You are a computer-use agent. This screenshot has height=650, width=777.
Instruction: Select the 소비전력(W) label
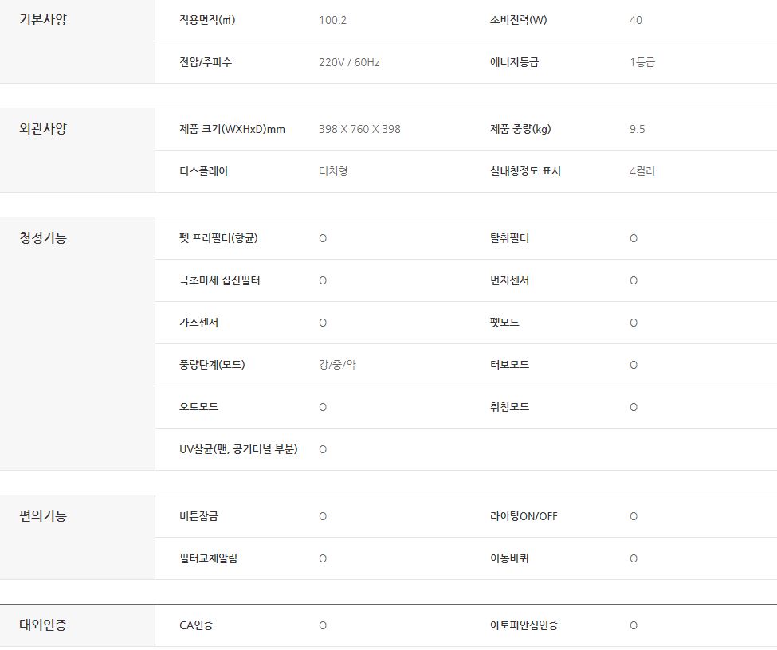pyautogui.click(x=518, y=20)
